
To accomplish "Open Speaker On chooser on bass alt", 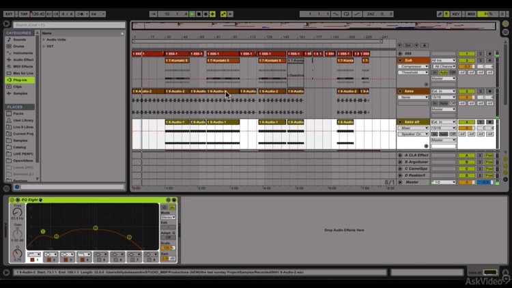I will tap(413, 134).
